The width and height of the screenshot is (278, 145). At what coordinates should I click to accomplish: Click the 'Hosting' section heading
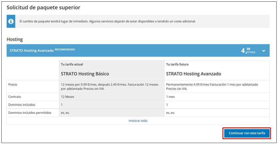(x=15, y=39)
